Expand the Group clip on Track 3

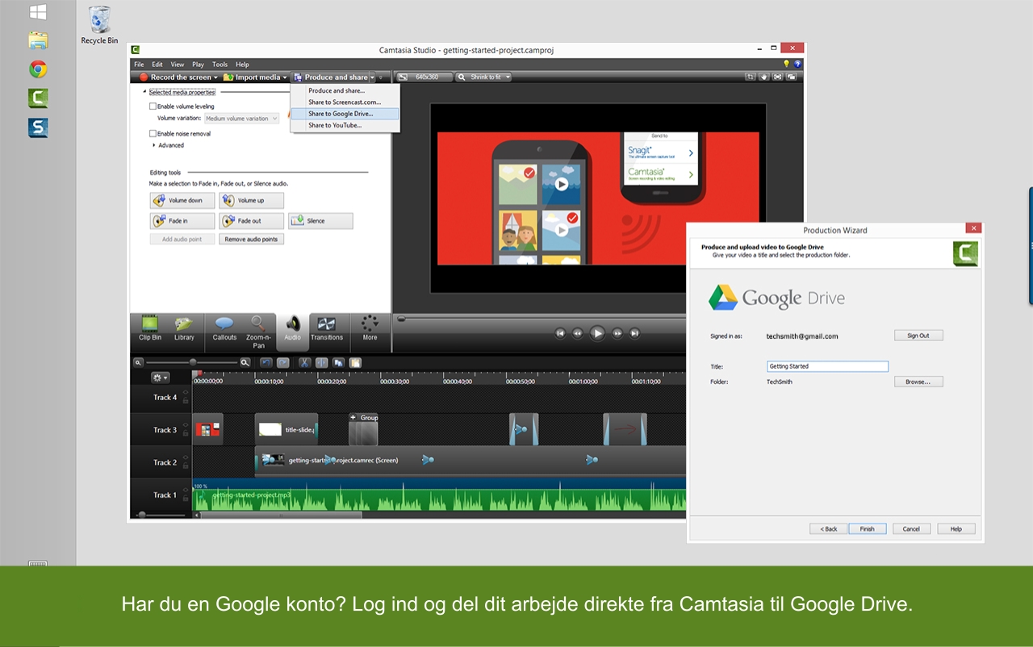[x=353, y=417]
